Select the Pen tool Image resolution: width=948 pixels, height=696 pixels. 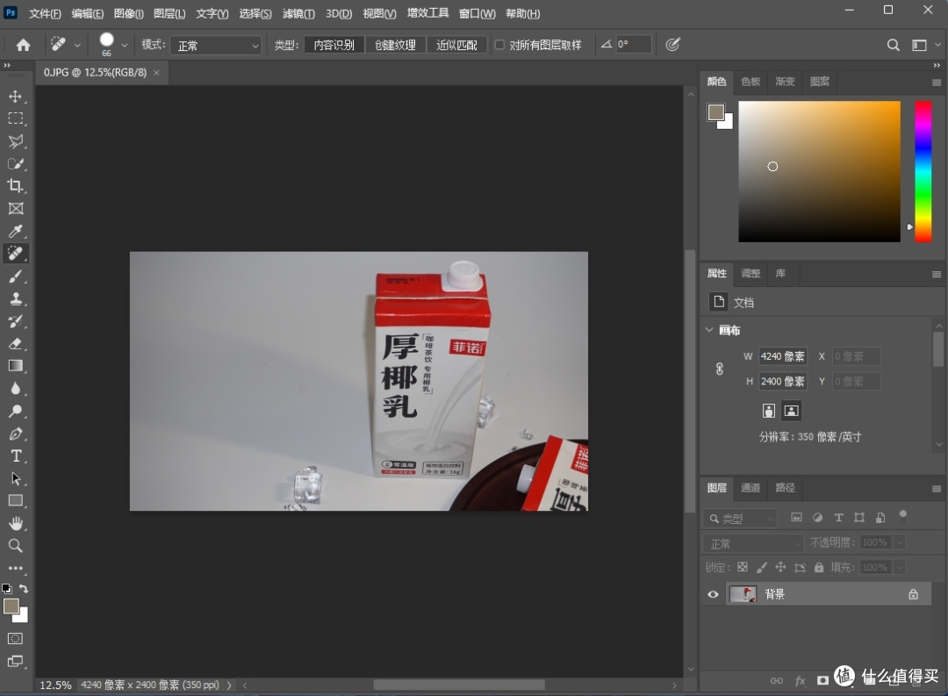(16, 434)
